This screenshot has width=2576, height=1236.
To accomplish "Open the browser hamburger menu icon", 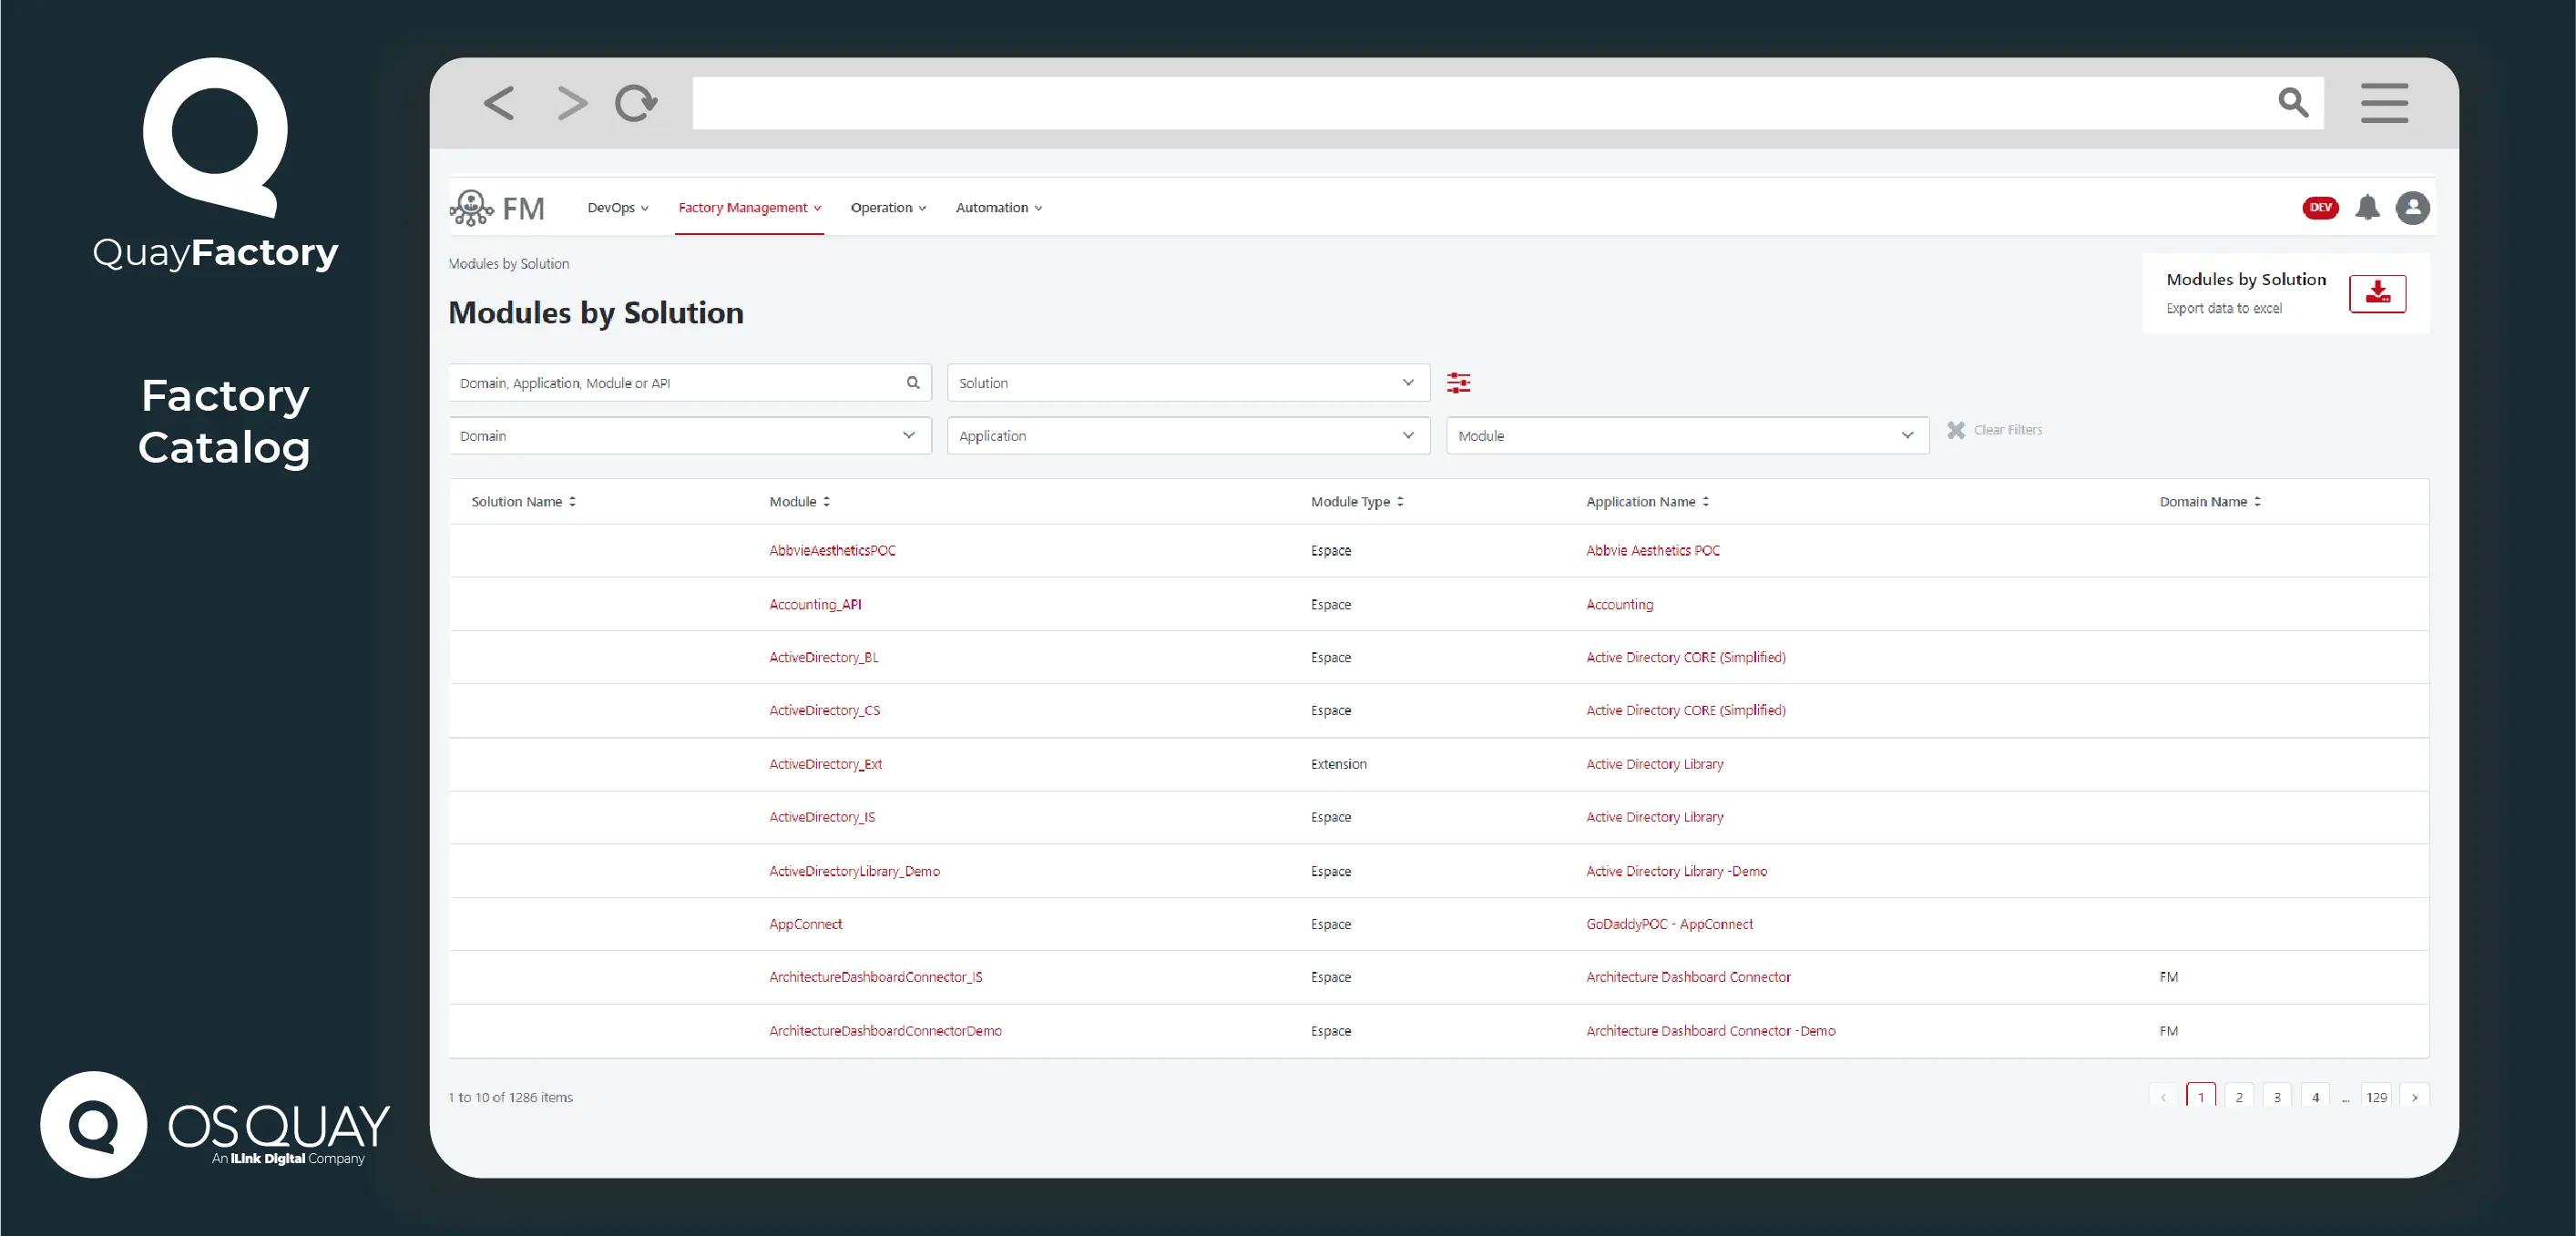I will [2385, 103].
